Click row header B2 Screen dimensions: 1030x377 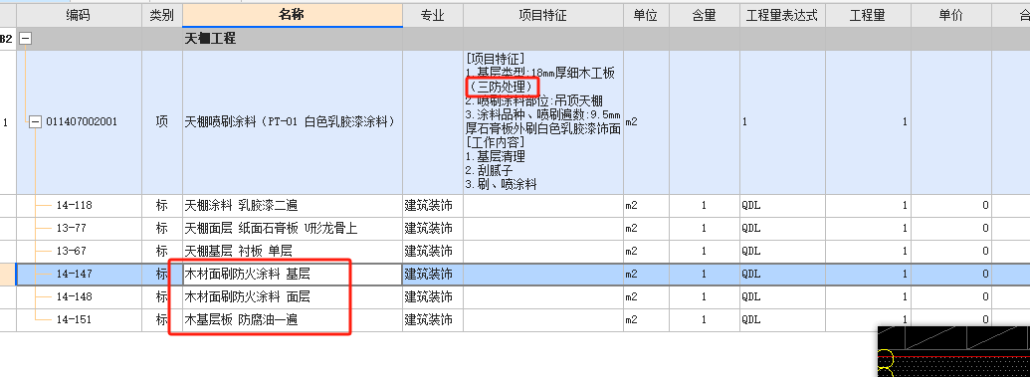point(7,40)
